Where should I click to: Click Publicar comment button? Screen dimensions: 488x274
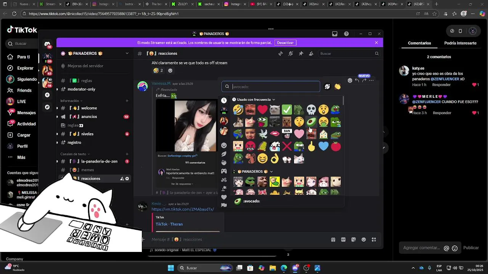[471, 248]
